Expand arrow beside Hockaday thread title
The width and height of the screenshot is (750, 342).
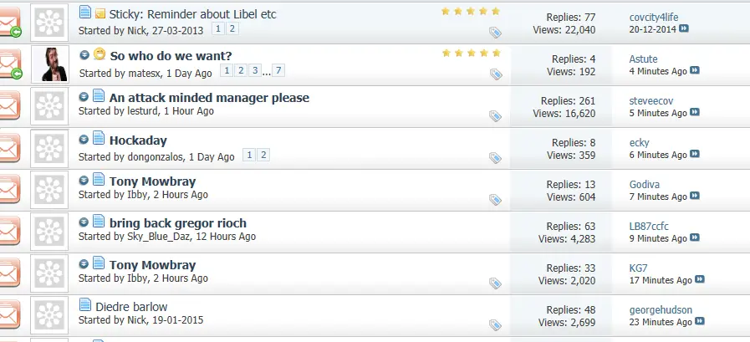point(84,140)
